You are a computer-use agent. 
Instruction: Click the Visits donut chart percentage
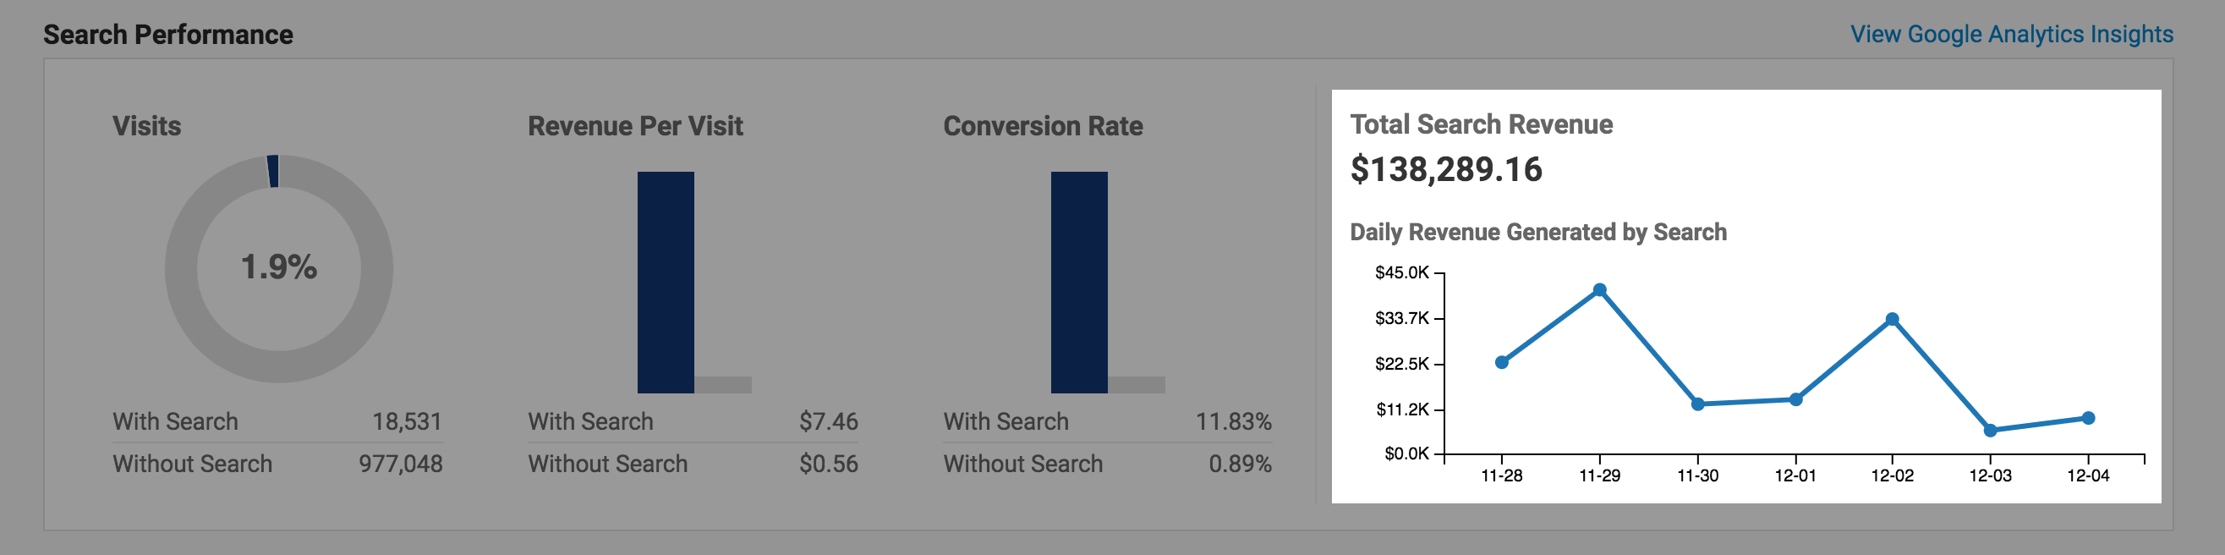pos(279,267)
